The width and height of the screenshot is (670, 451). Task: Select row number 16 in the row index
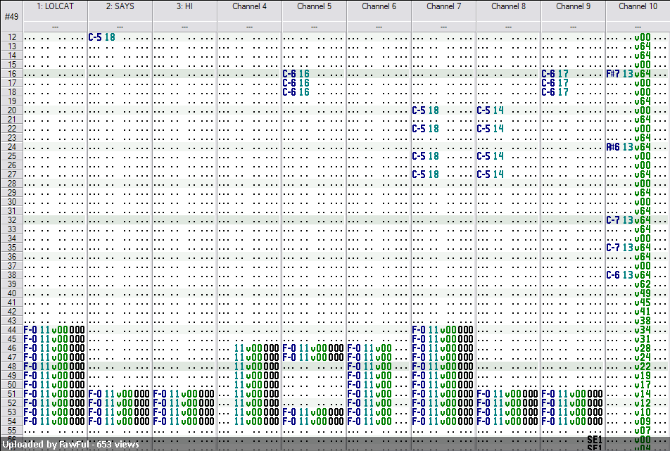point(11,73)
